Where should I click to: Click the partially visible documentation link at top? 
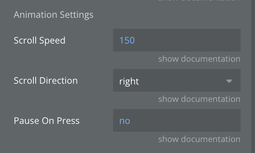click(199, 1)
